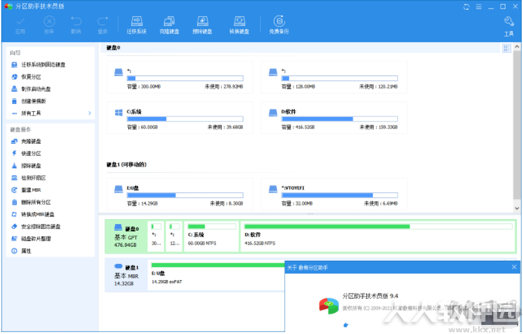
Task: Open the 迁移系统 migrate-OS toolbar tool
Action: [137, 25]
